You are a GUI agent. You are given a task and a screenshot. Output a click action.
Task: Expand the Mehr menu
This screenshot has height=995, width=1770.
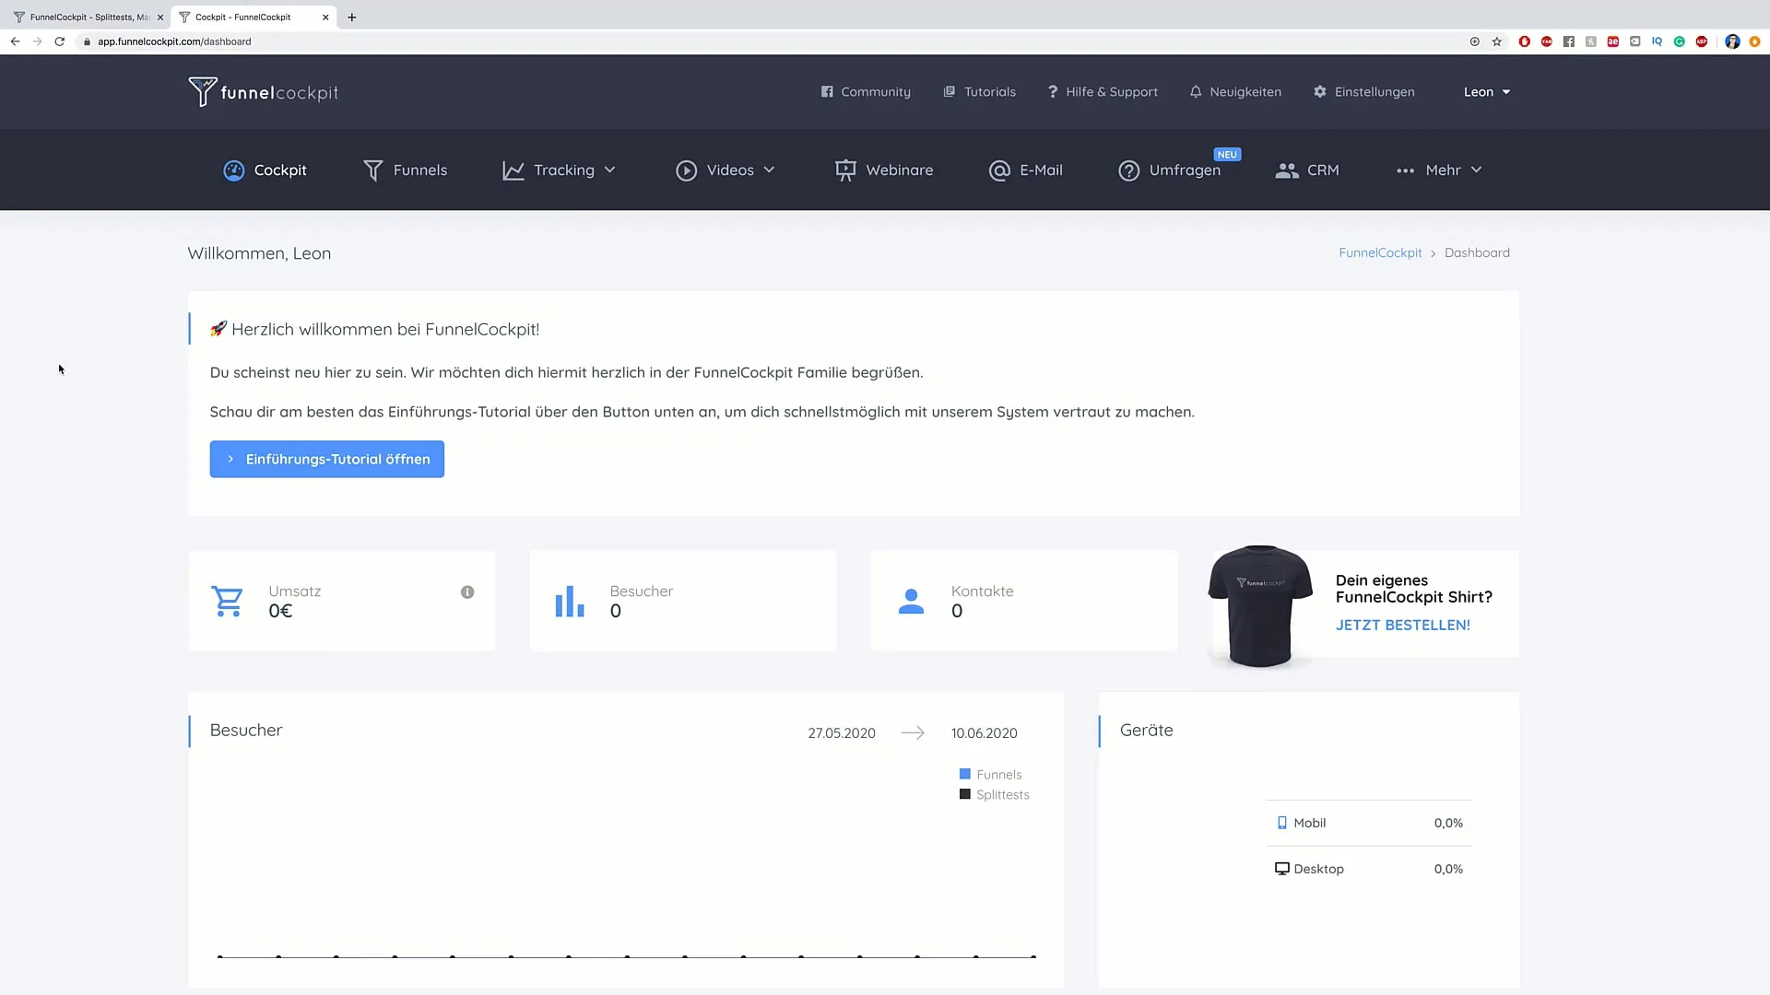(1439, 170)
